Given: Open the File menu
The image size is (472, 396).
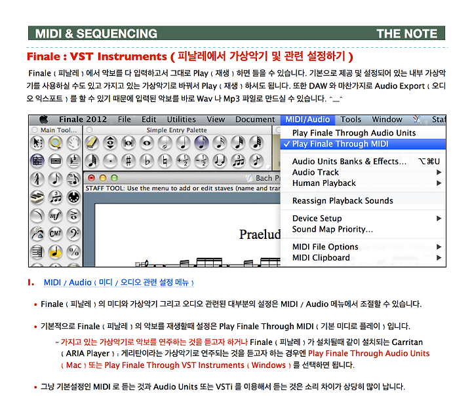Looking at the screenshot, I should 125,120.
